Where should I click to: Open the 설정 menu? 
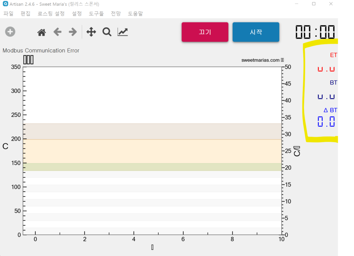[x=77, y=14]
